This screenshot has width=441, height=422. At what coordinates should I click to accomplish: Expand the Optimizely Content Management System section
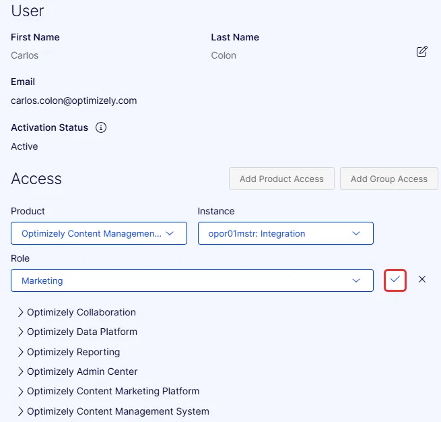pos(114,411)
